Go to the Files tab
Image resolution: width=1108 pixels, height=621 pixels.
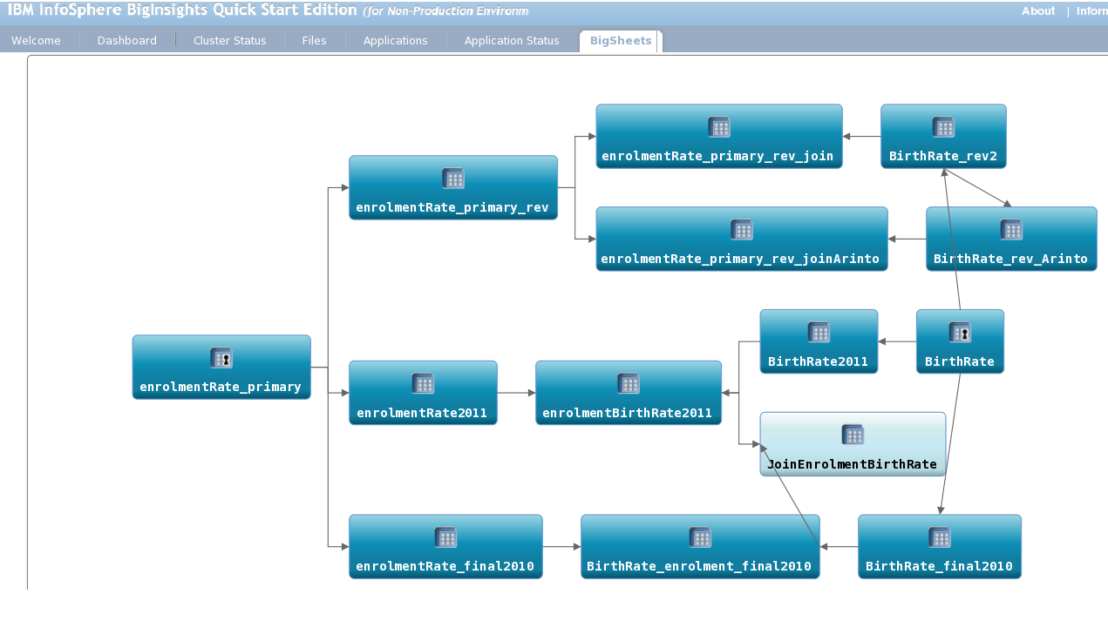point(315,41)
